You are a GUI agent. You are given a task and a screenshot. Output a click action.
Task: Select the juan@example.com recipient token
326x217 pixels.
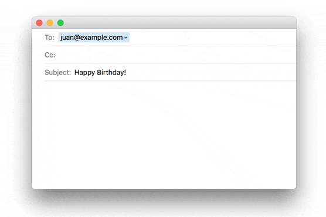pyautogui.click(x=94, y=38)
